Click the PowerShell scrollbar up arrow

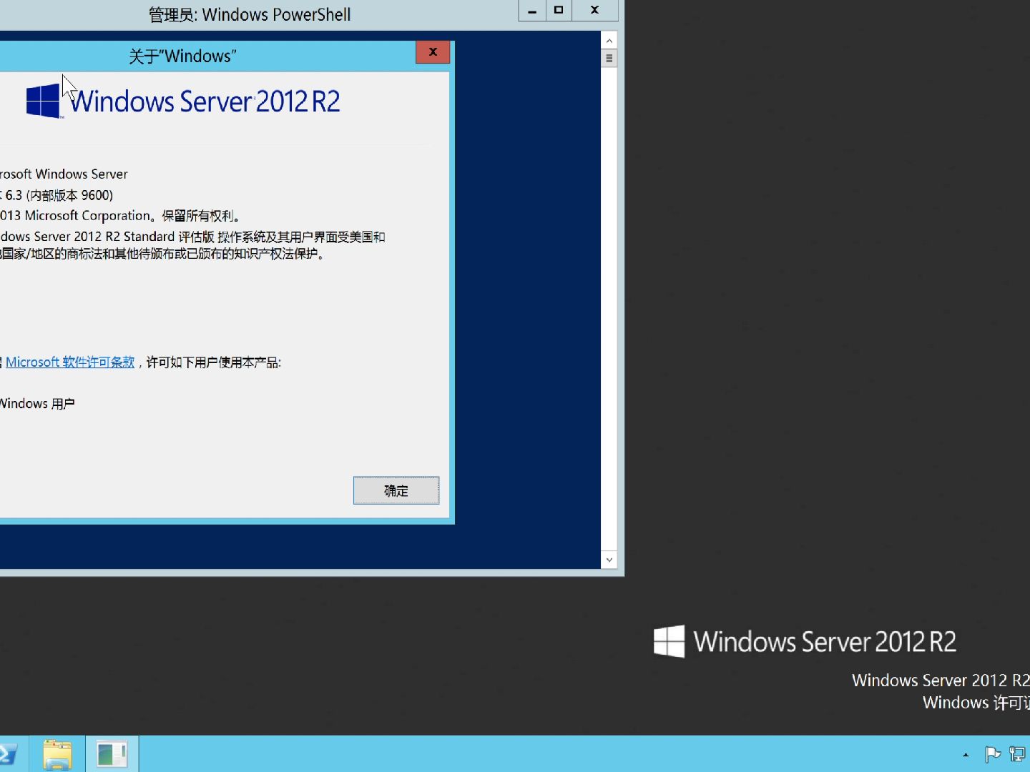click(609, 40)
